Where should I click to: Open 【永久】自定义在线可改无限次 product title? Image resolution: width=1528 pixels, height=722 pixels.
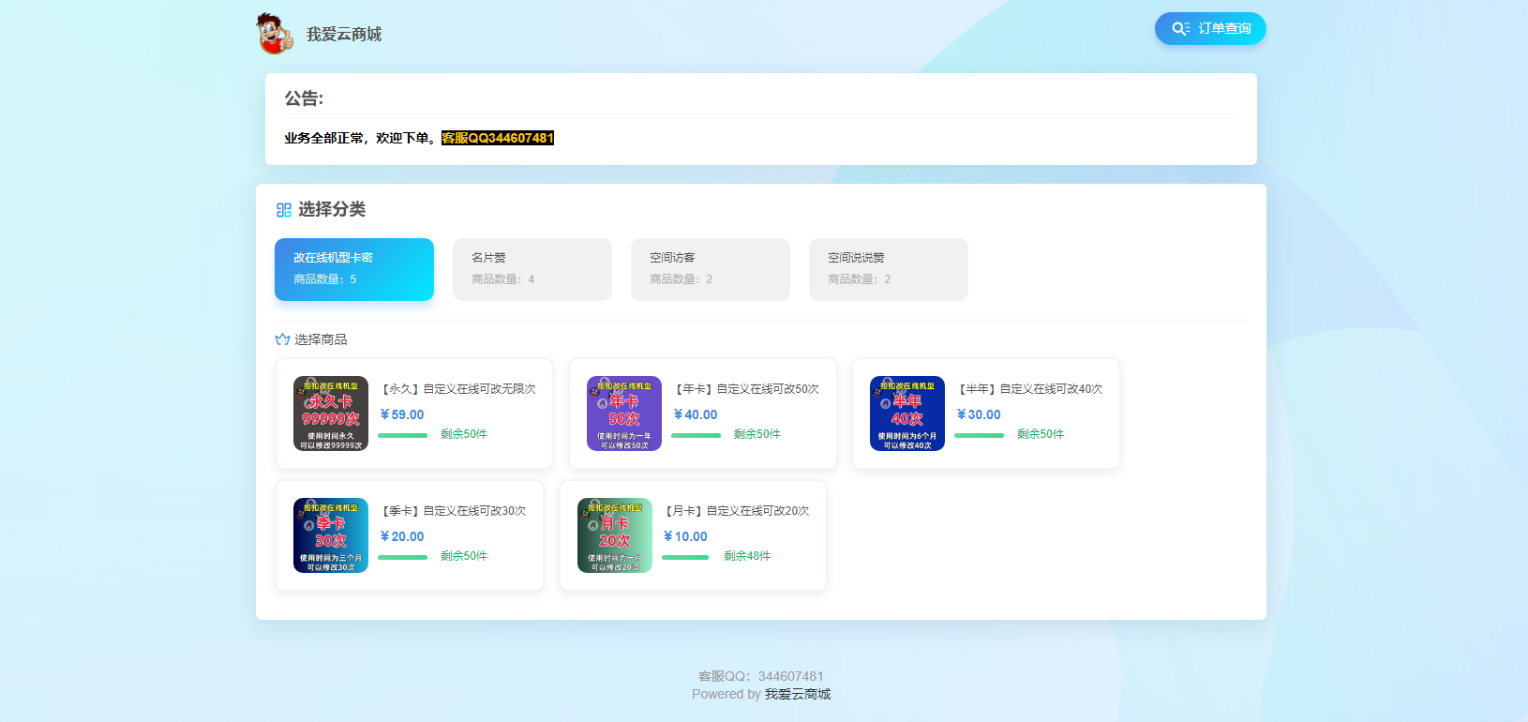point(457,389)
